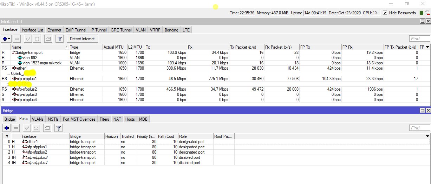
Task: Open the Ethernet tab in Interface List
Action: click(x=54, y=30)
